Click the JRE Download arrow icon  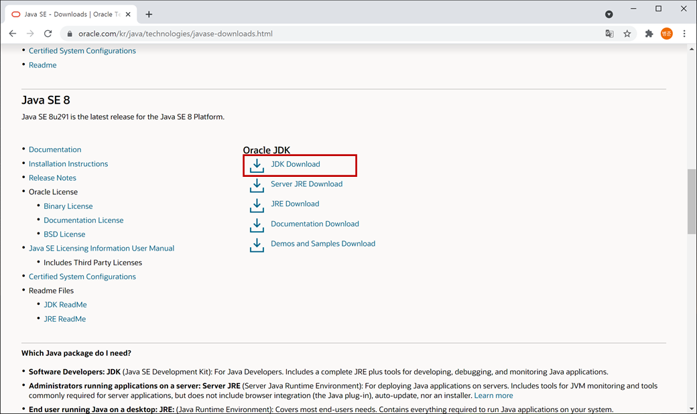click(x=257, y=205)
